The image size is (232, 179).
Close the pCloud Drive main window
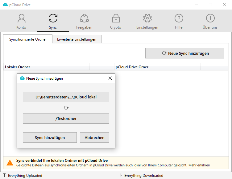225,5
